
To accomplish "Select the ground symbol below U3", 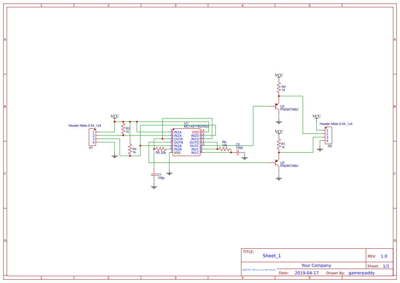I will point(279,178).
